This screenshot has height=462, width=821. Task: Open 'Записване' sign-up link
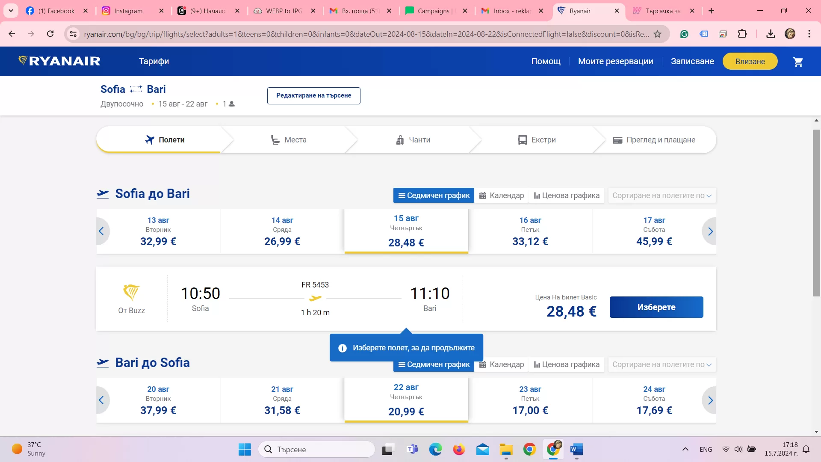692,61
